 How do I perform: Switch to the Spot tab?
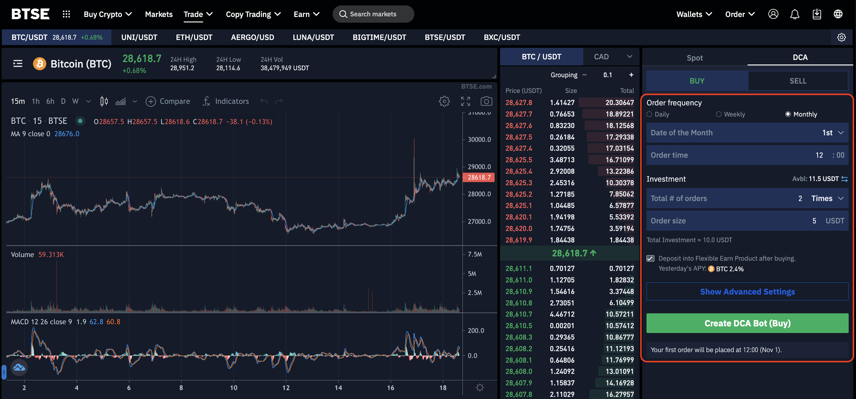coord(694,58)
